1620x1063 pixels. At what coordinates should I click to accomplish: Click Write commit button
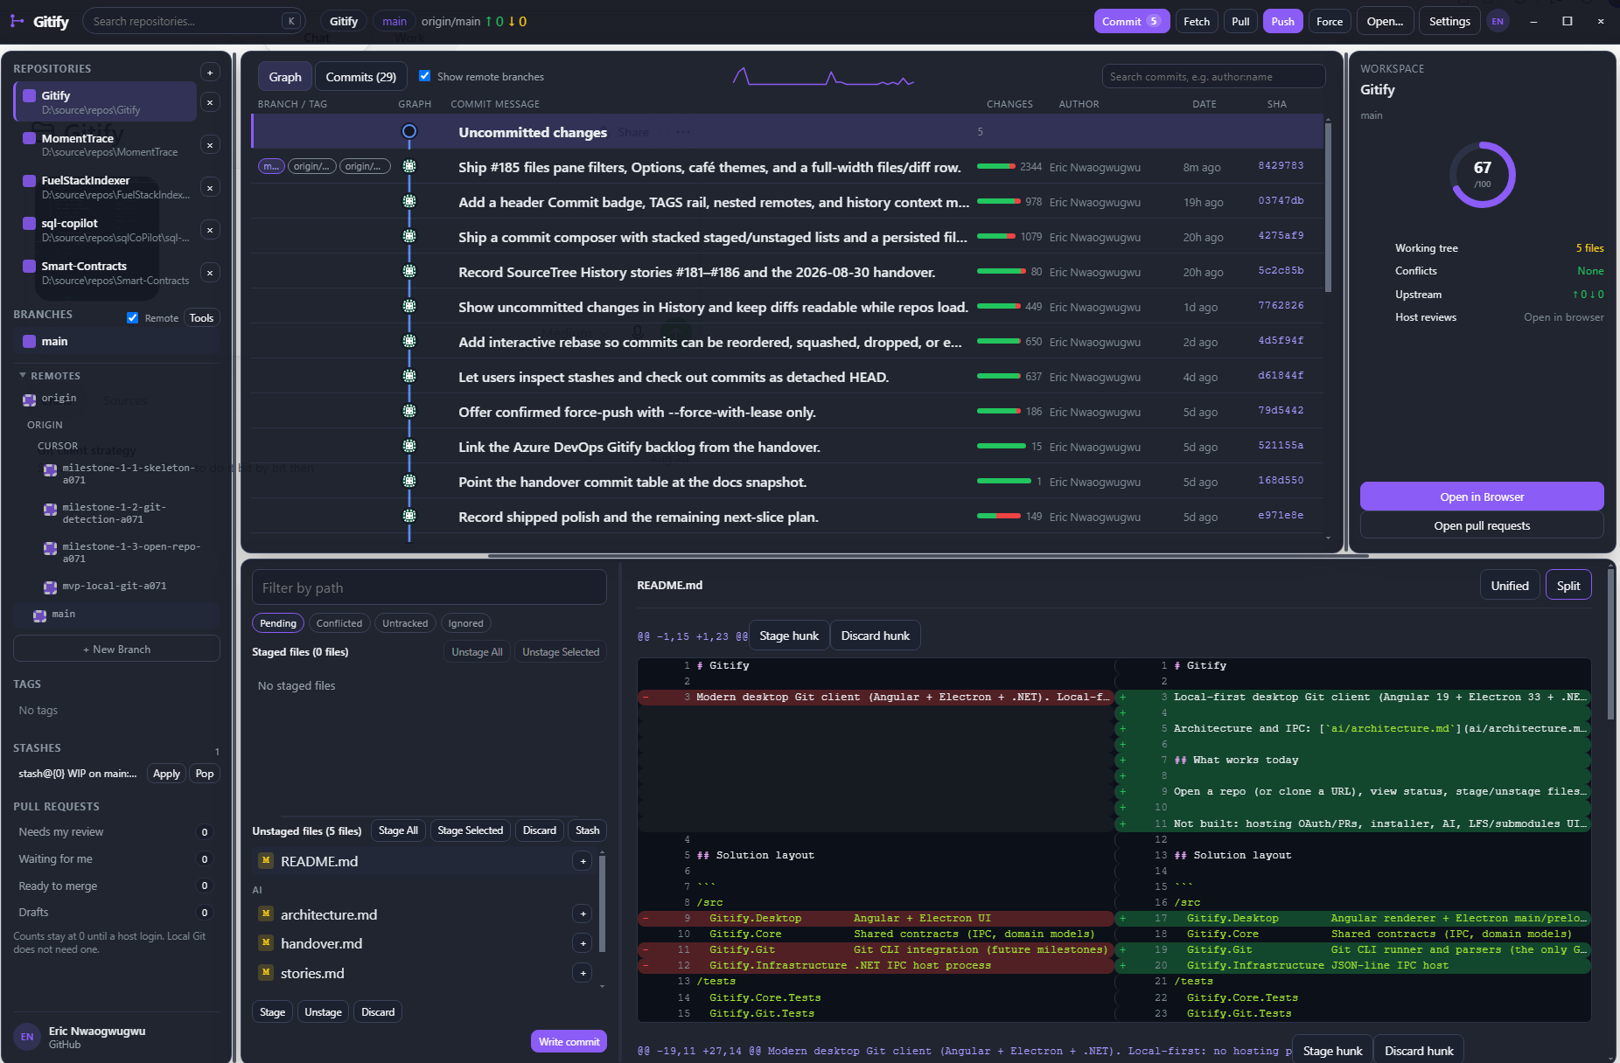pyautogui.click(x=569, y=1041)
